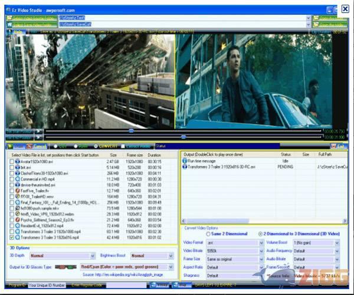Click the file icon for Commercial in HD.mp4

pyautogui.click(x=17, y=179)
